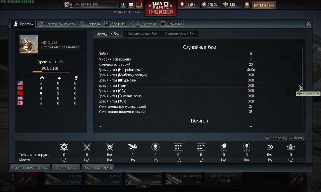Screen dimensions: 321x192
Task: Expand the title selector "Нет титулов для выбора"
Action: click(x=60, y=47)
